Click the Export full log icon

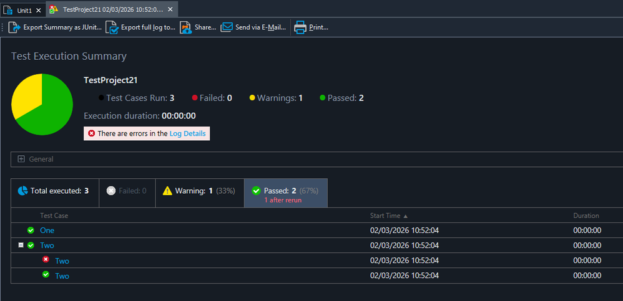(112, 27)
